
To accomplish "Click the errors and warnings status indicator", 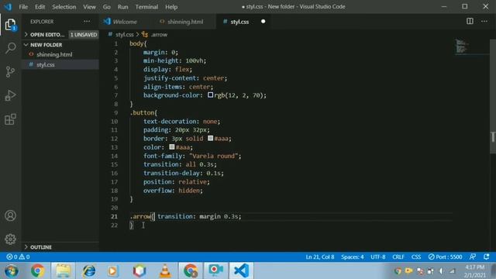I will (x=18, y=257).
